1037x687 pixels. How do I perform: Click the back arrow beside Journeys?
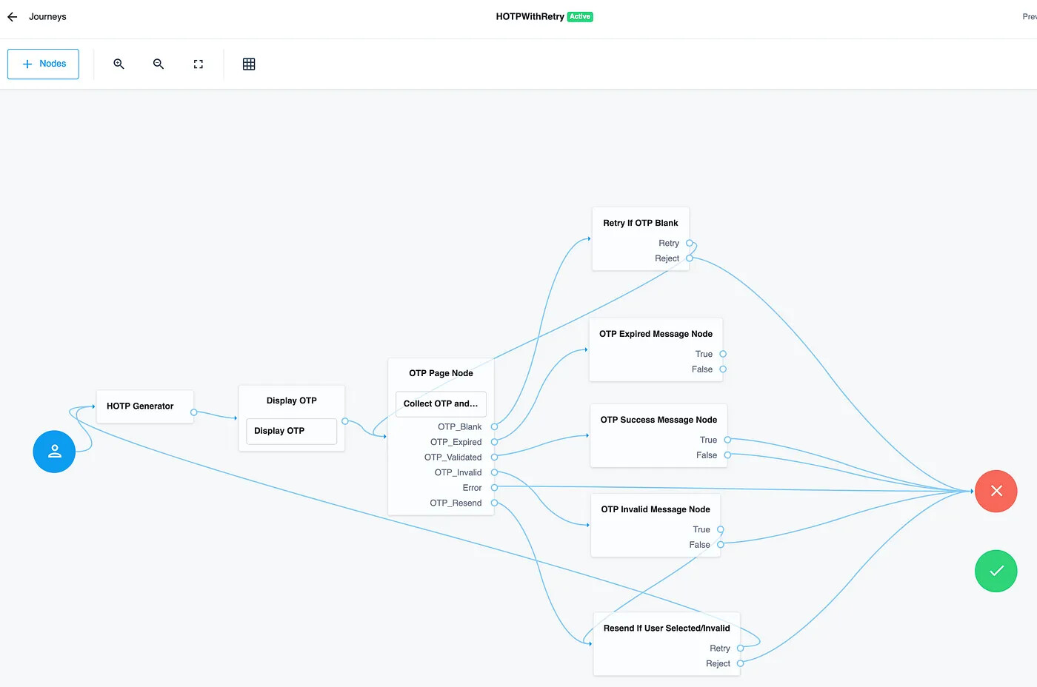tap(13, 16)
